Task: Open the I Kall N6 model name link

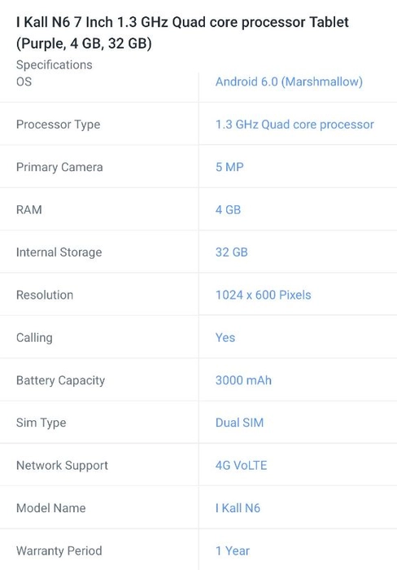Action: tap(238, 508)
